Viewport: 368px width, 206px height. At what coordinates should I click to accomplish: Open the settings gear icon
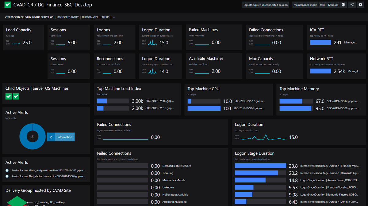pos(360,5)
